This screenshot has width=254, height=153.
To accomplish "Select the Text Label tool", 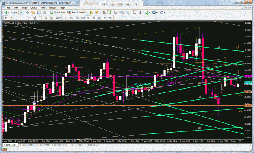I will [x=52, y=18].
